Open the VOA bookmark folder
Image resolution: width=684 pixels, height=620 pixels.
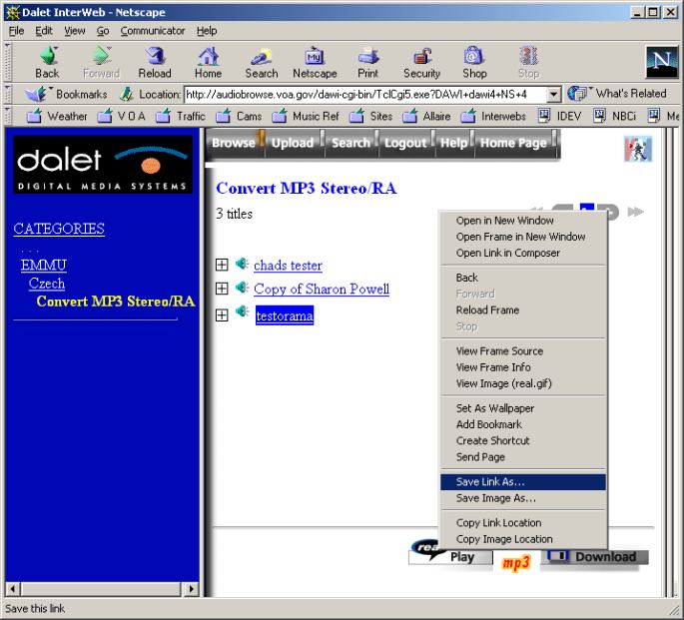[x=121, y=116]
